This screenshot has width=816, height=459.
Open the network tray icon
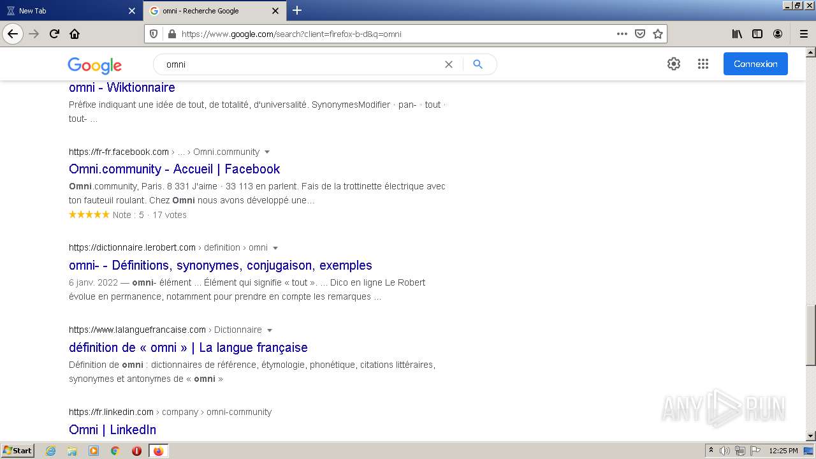click(x=739, y=451)
